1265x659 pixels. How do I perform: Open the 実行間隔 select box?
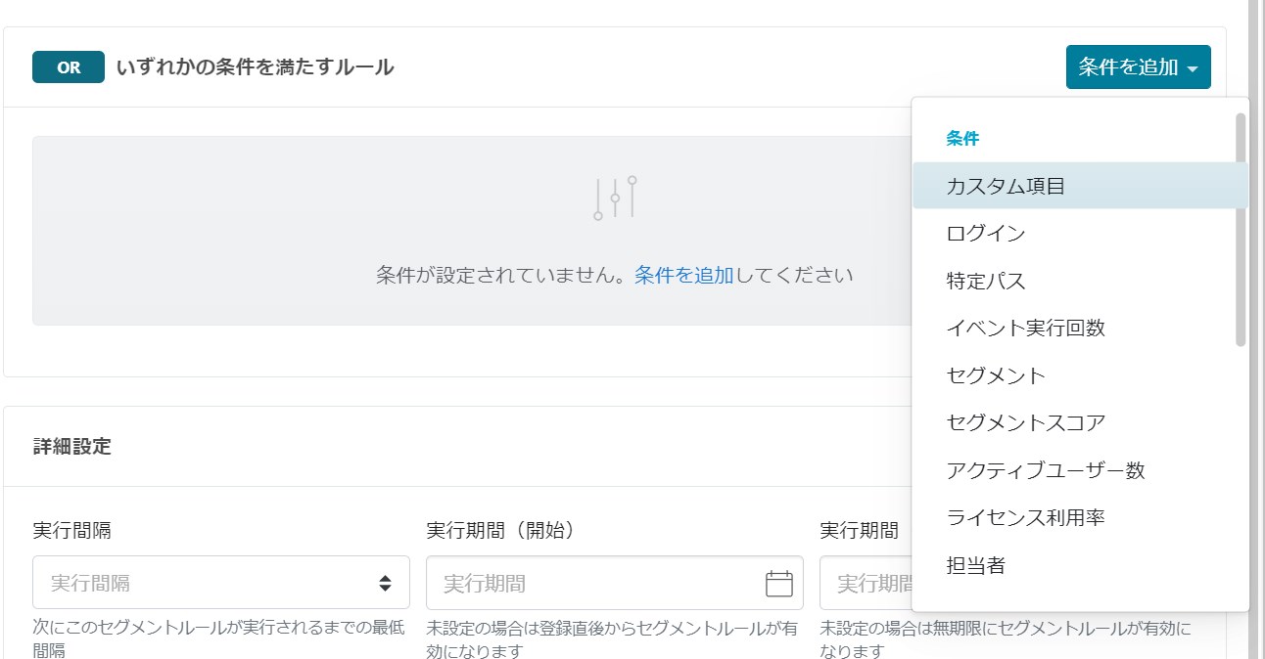tap(221, 583)
